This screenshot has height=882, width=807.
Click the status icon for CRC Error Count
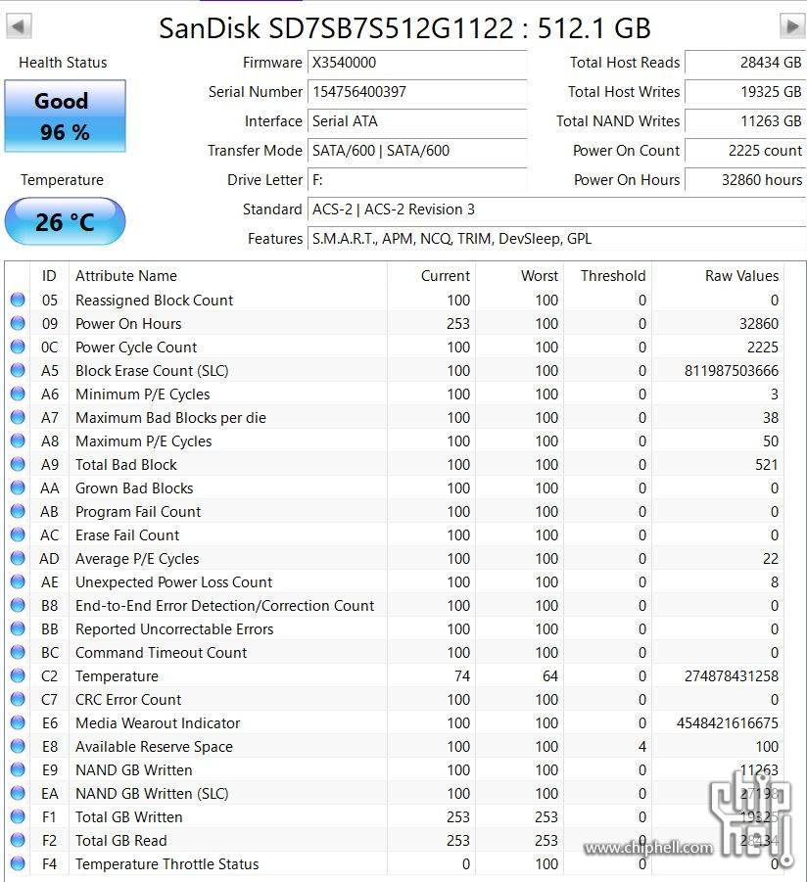coord(18,699)
